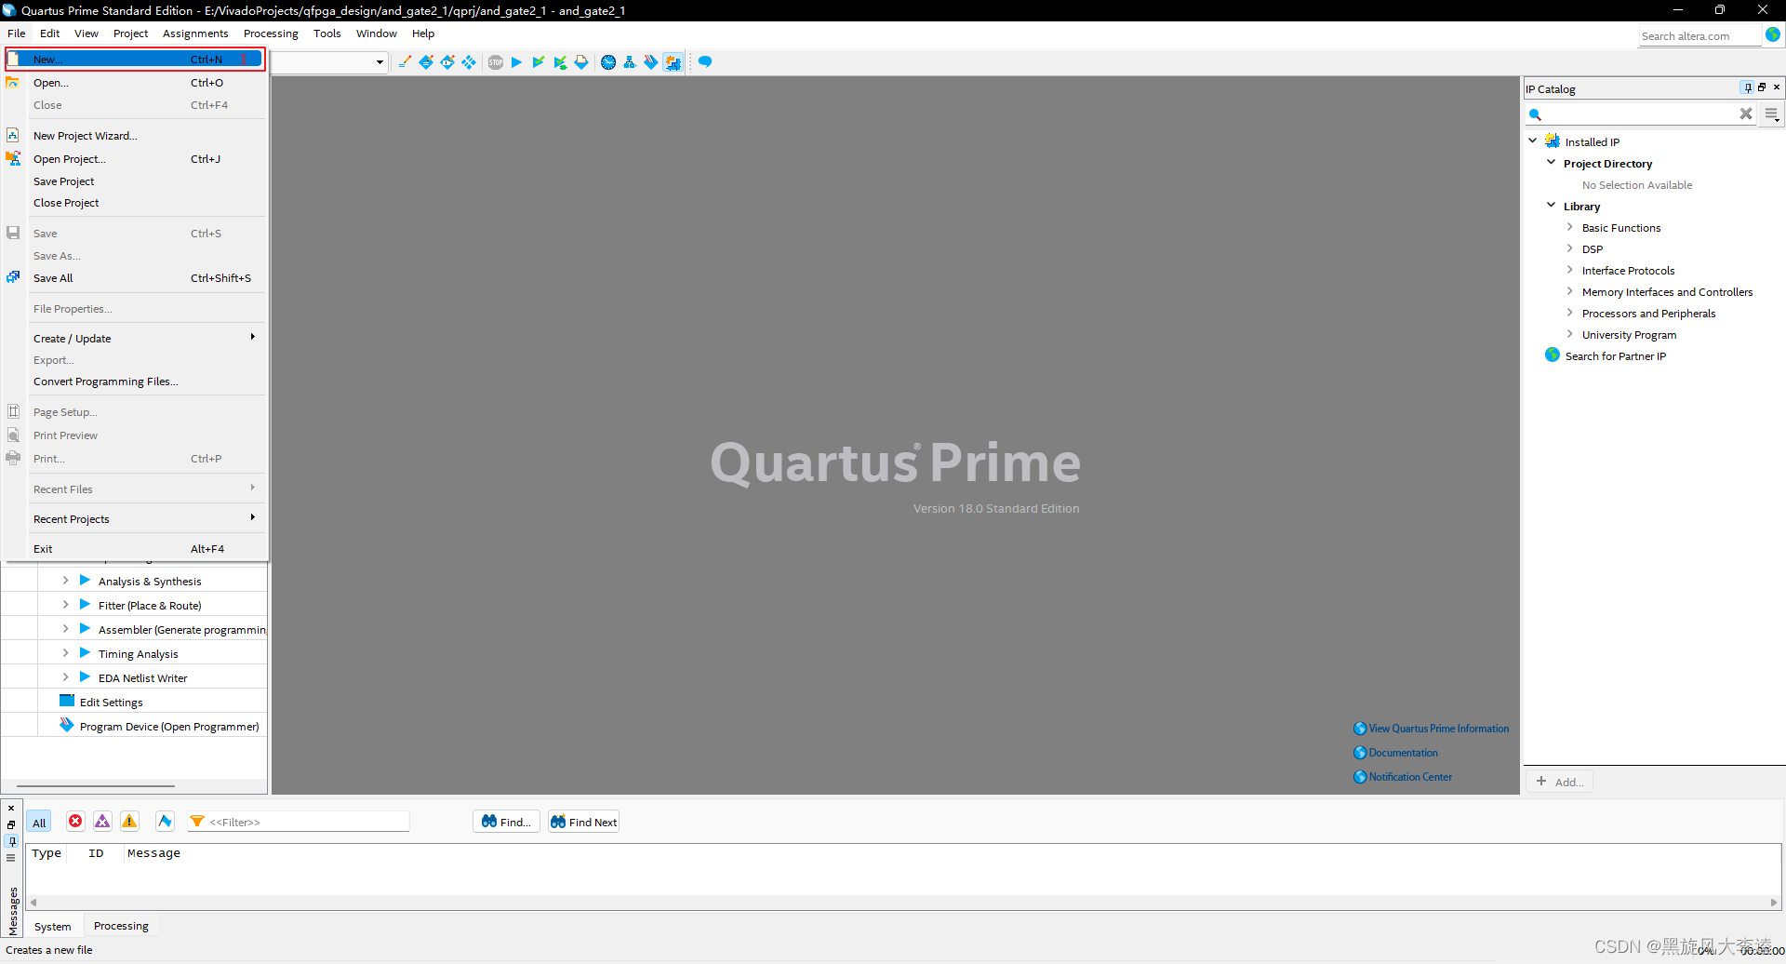Image resolution: width=1786 pixels, height=964 pixels.
Task: Open the Messages panel hamburger menu icon
Action: [x=11, y=858]
